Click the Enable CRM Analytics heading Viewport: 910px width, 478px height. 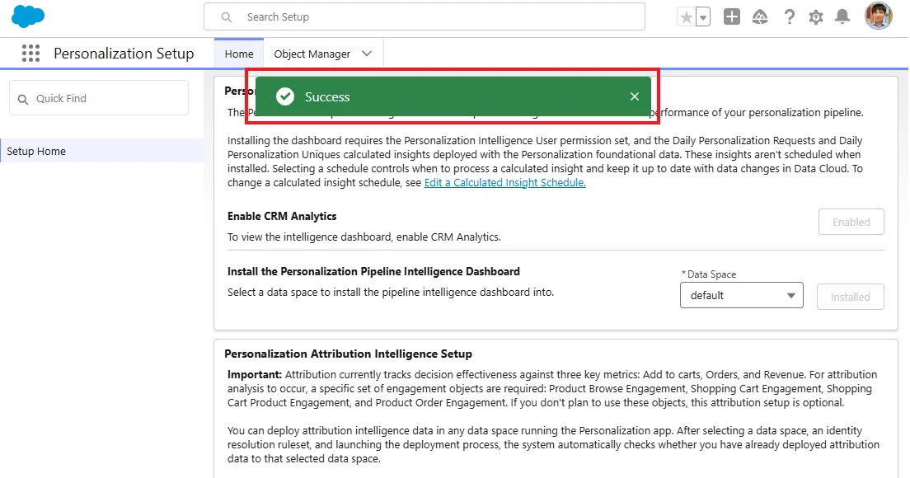tap(281, 216)
